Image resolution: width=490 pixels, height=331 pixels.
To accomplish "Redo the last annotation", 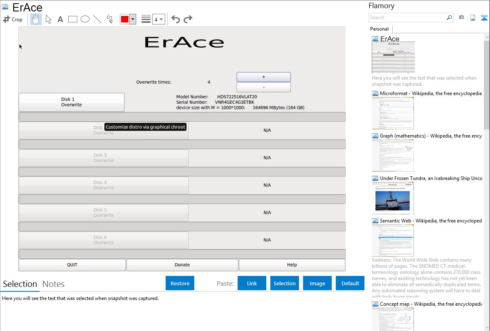I will click(188, 19).
